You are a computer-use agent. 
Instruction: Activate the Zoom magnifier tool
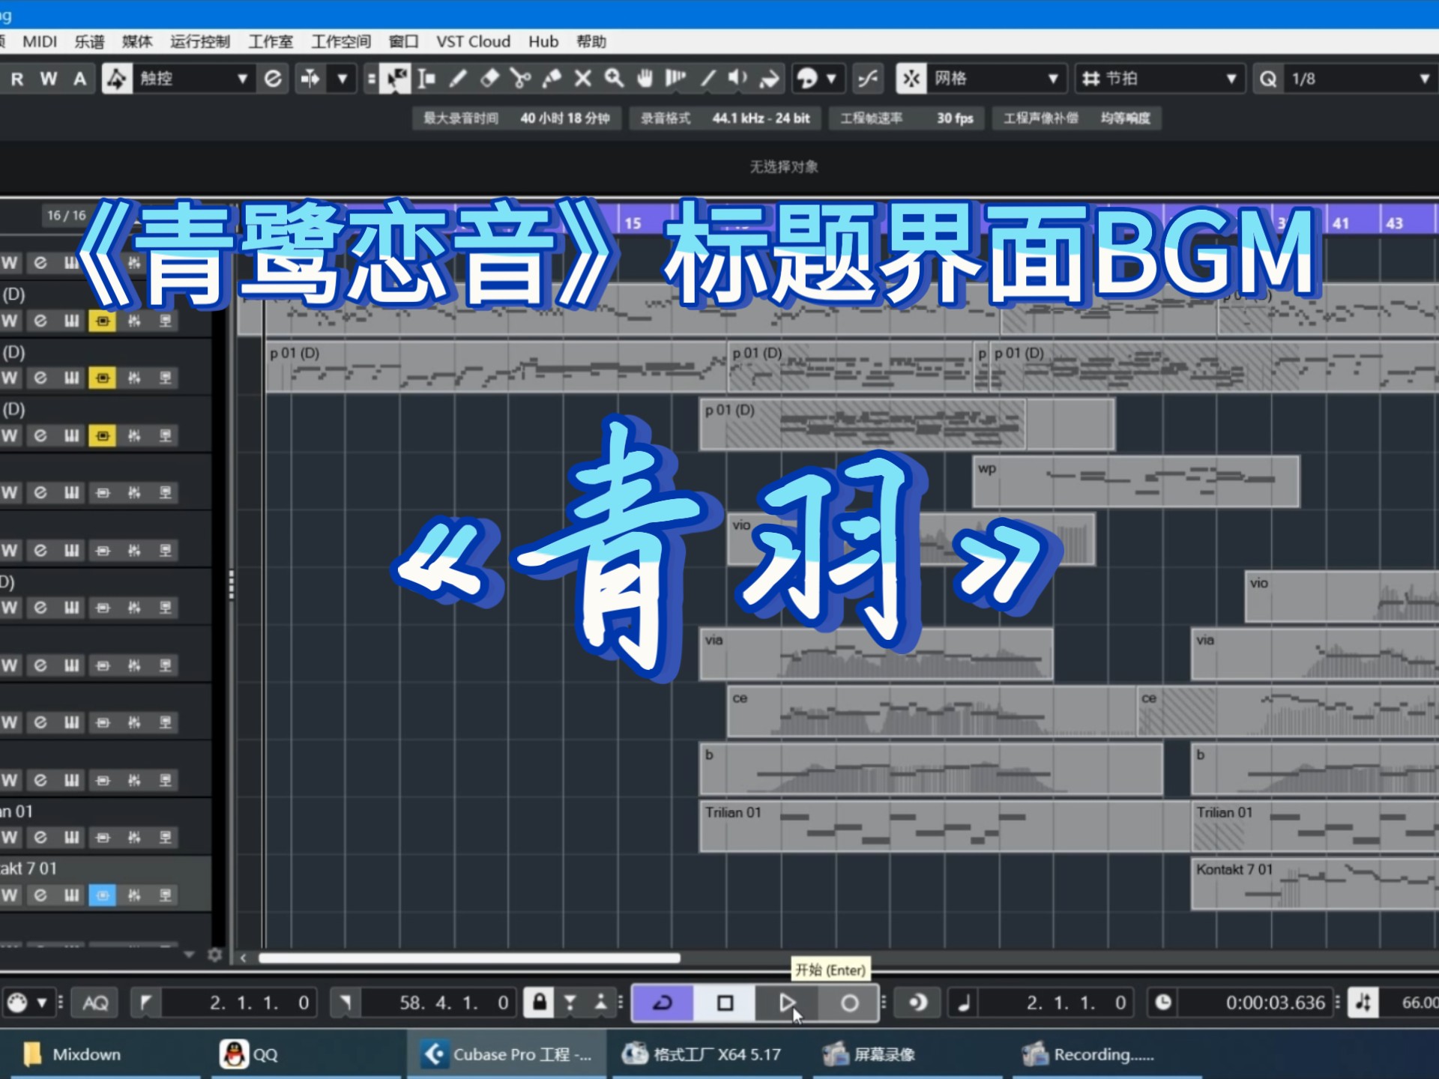[614, 79]
